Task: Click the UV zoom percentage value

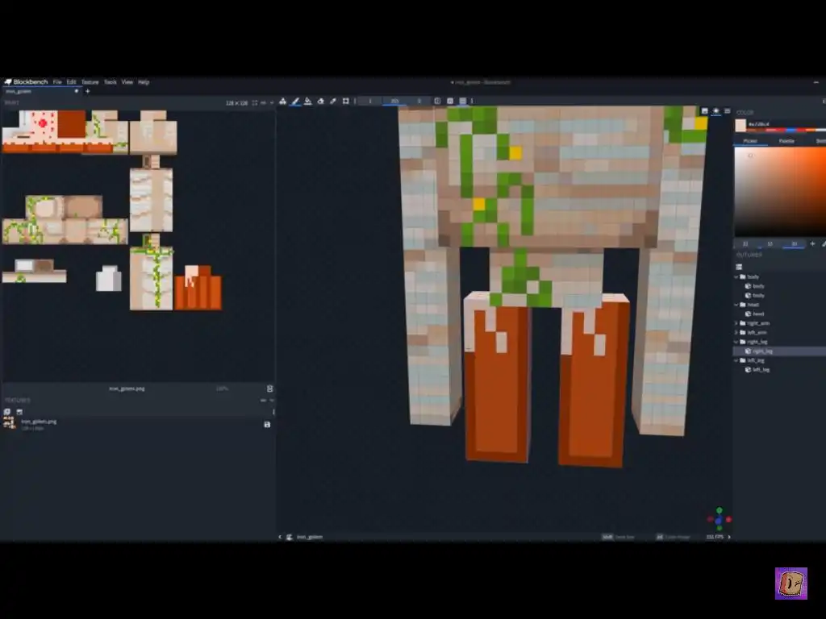Action: pos(222,389)
